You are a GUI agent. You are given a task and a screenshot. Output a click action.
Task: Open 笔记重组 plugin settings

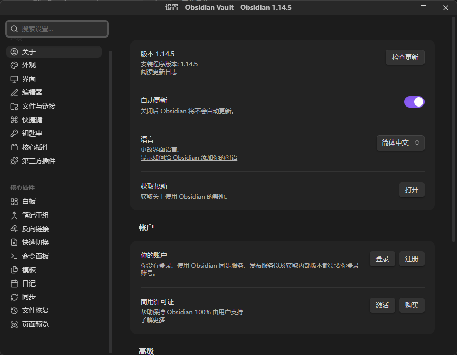[x=54, y=216]
